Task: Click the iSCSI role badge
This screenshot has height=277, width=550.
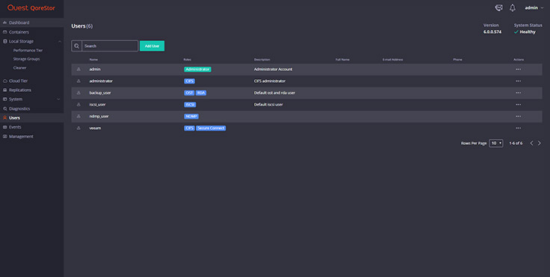Action: pyautogui.click(x=190, y=105)
